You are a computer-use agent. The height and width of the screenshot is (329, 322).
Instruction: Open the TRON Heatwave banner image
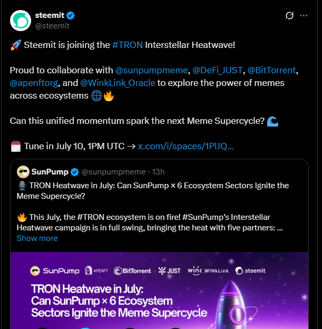coord(159,295)
